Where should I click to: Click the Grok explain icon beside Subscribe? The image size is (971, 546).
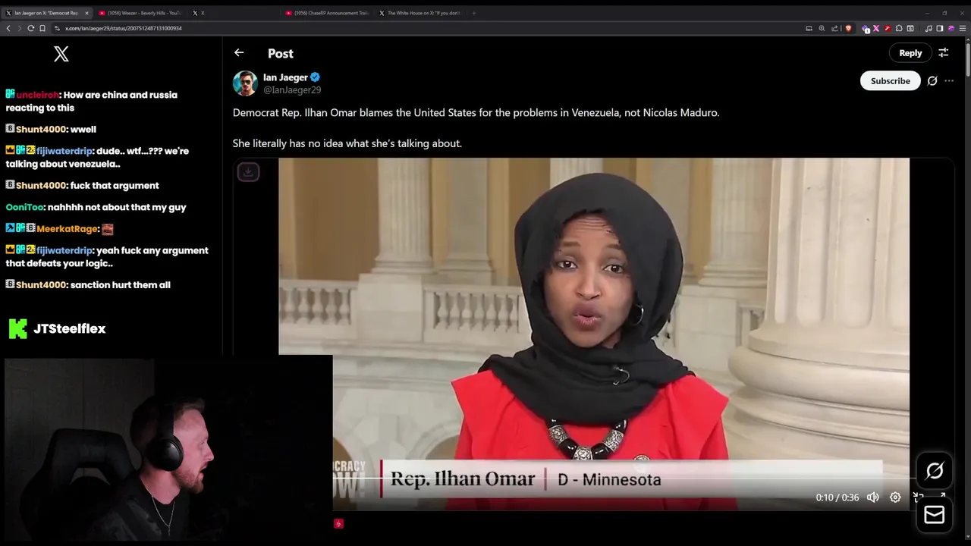point(932,81)
